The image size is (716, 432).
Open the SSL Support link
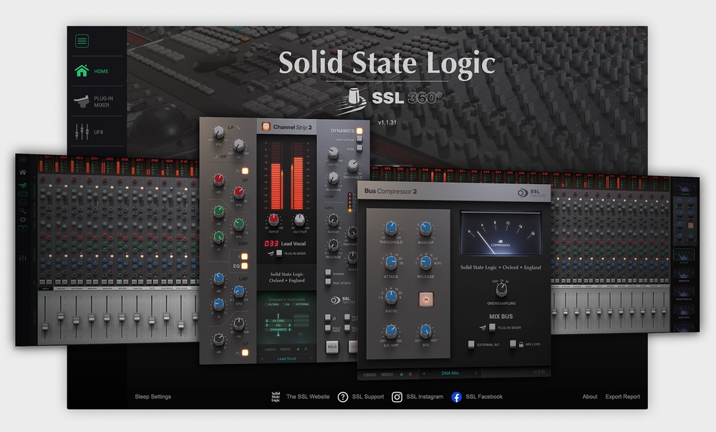coord(368,396)
